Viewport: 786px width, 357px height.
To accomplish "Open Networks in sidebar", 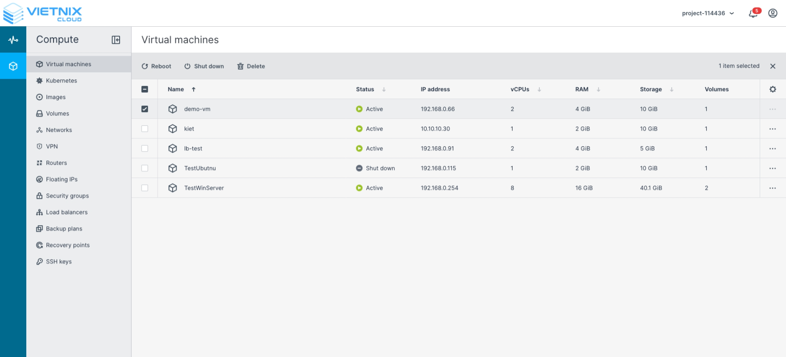I will (79, 130).
